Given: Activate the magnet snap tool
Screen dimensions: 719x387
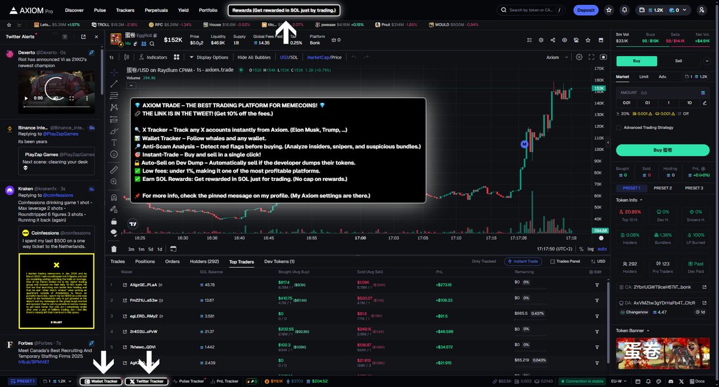Looking at the screenshot, I should (x=114, y=197).
